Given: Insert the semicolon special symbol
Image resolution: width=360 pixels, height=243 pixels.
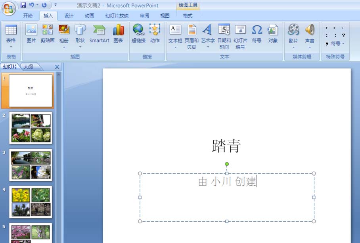Looking at the screenshot, I should tap(326, 36).
